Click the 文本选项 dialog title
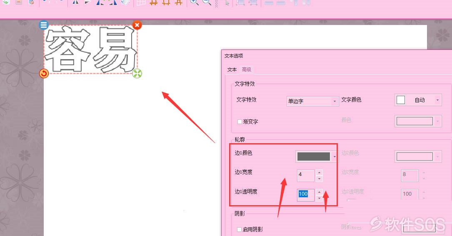The image size is (452, 236). [x=234, y=56]
